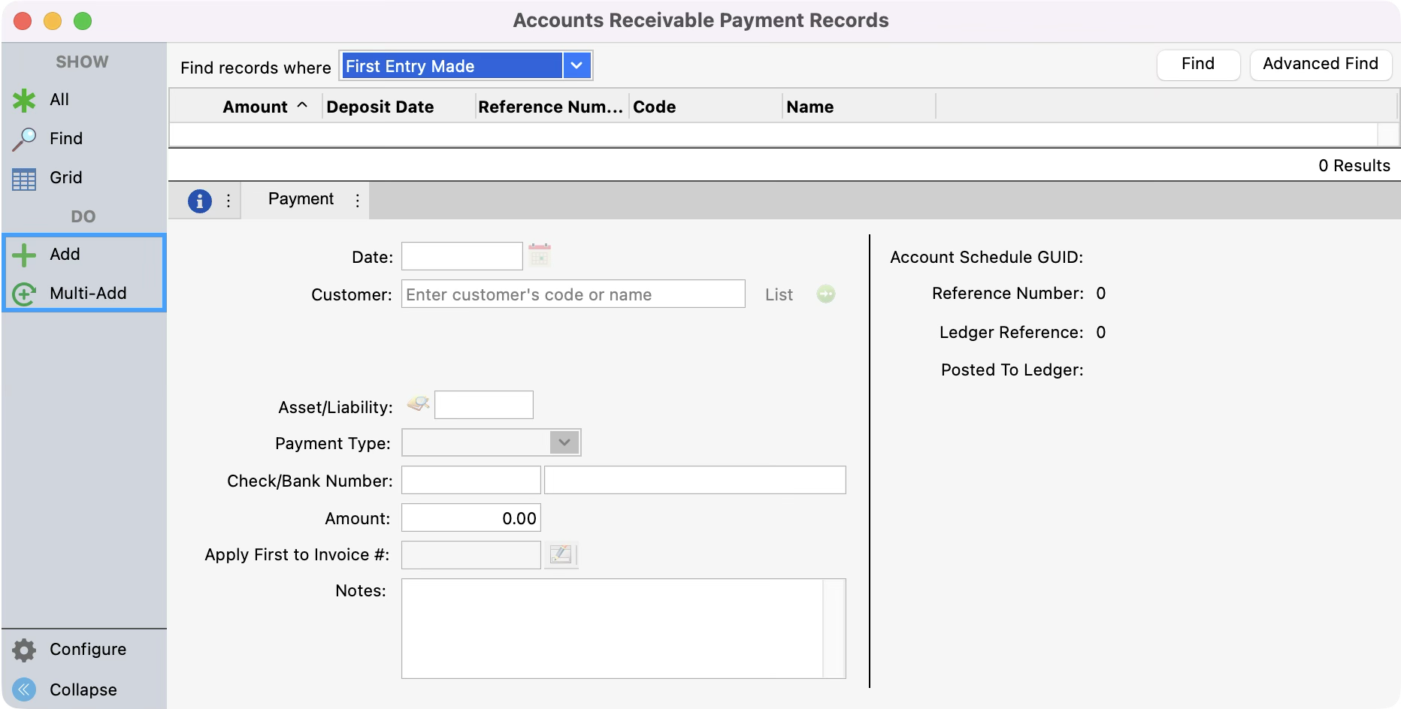Click the Grid table icon
Image resolution: width=1401 pixels, height=709 pixels.
click(x=24, y=179)
